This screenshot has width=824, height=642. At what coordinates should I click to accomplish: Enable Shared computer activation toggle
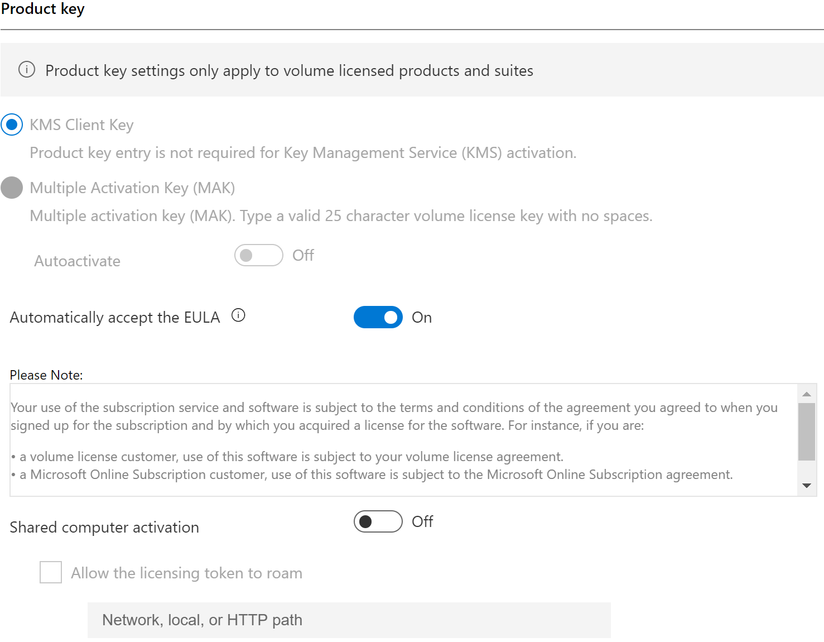coord(378,521)
